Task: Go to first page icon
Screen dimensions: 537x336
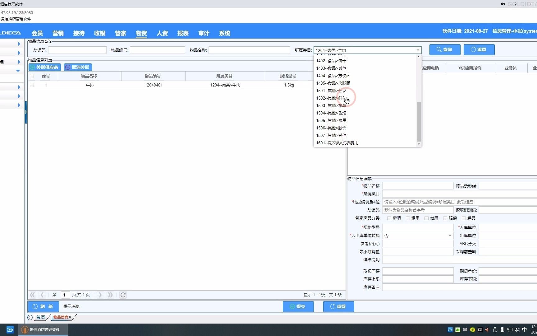Action: (32, 295)
